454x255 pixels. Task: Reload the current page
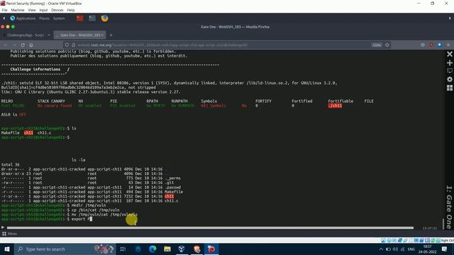[x=23, y=45]
